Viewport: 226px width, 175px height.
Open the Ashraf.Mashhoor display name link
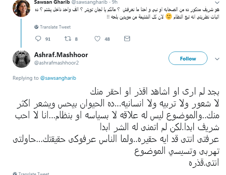click(61, 55)
